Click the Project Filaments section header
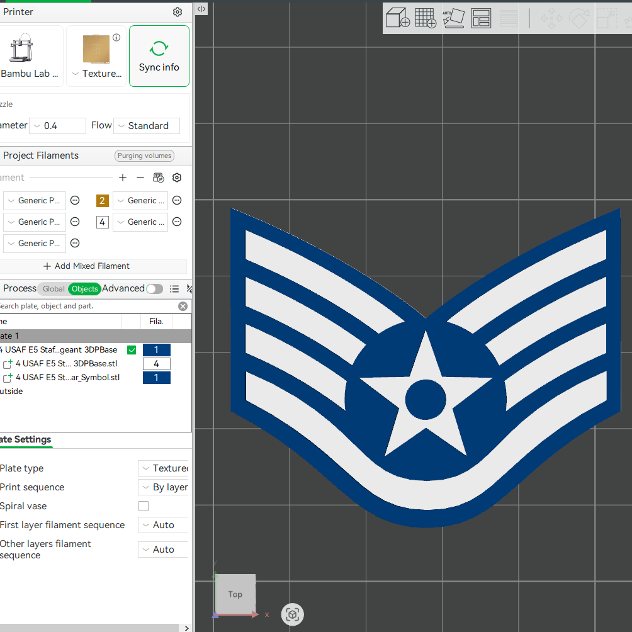 click(41, 155)
